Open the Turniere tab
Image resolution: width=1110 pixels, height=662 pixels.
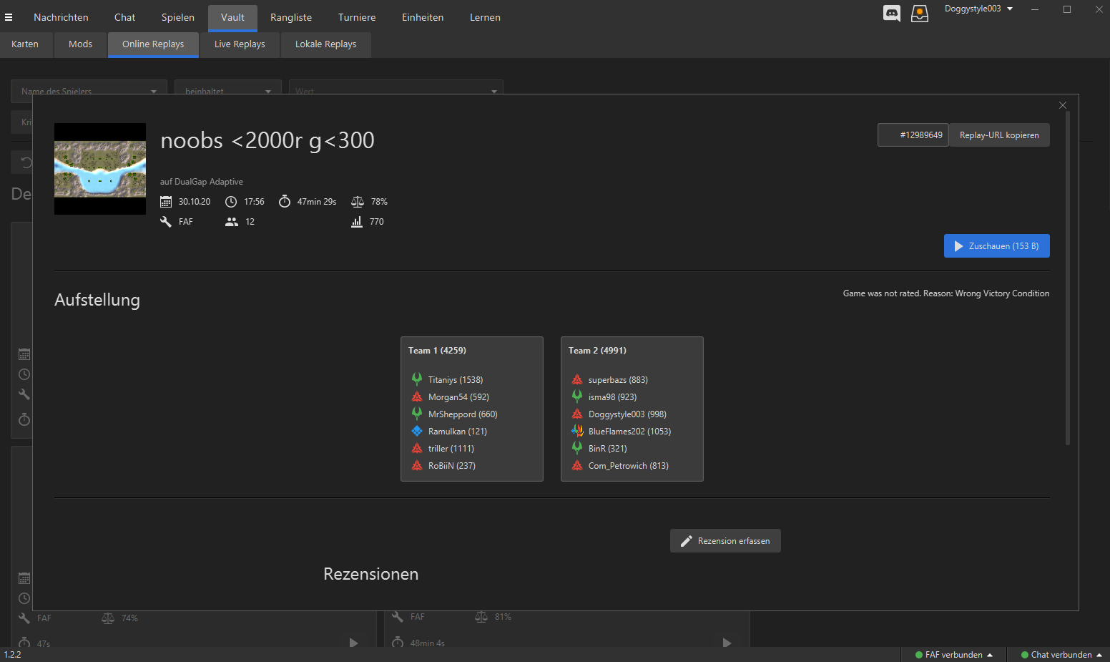357,17
